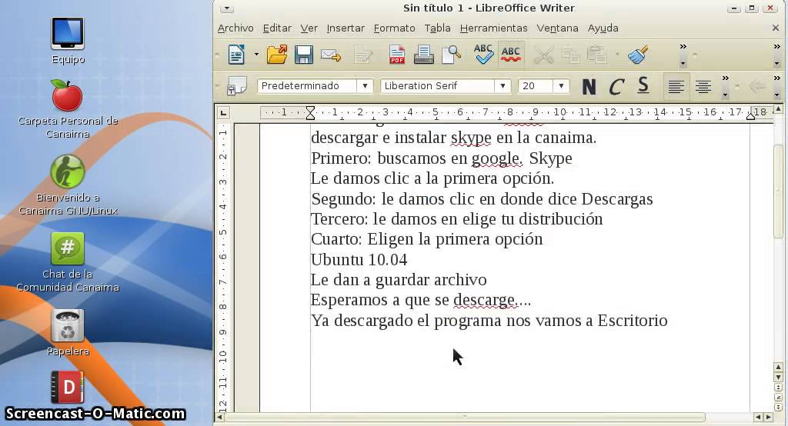Open the red D notebook desktop icon
This screenshot has width=788, height=426.
pos(67,388)
